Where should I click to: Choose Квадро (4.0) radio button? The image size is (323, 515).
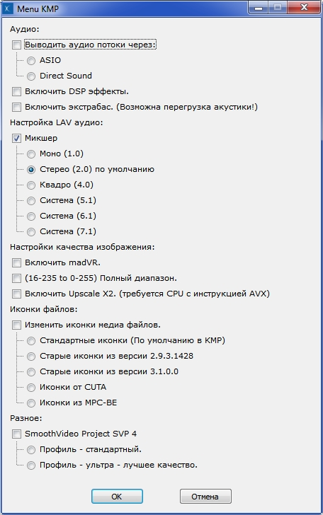pos(31,185)
